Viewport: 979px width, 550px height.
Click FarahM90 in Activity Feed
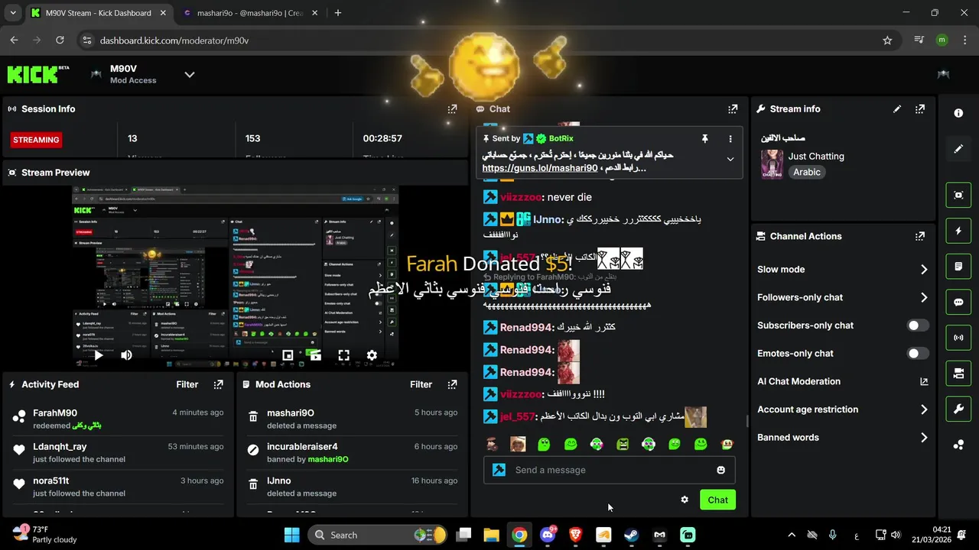(x=55, y=412)
